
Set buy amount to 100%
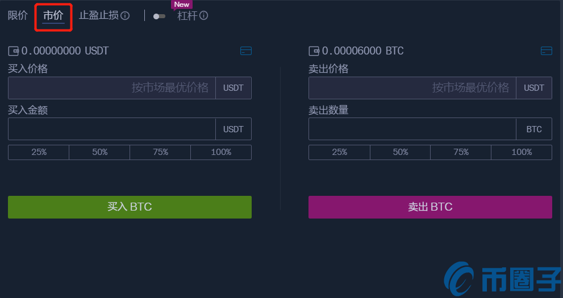coord(221,152)
